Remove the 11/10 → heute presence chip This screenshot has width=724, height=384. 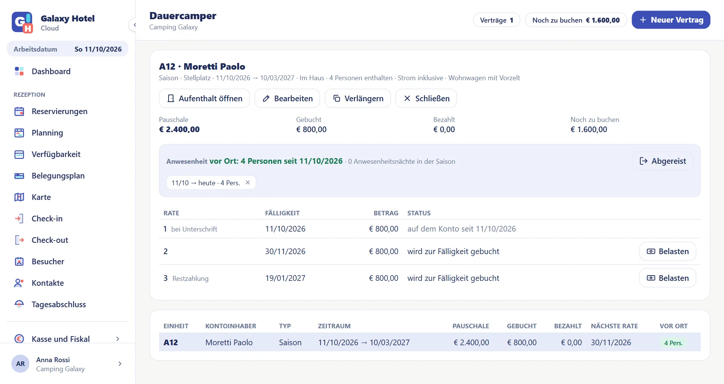click(248, 183)
